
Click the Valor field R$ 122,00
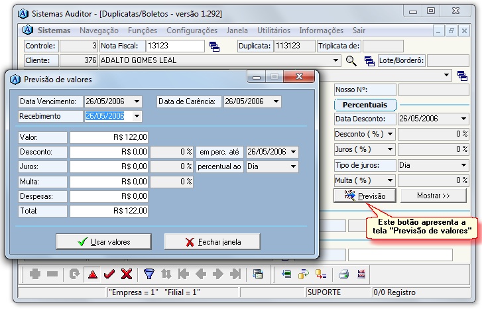[109, 137]
